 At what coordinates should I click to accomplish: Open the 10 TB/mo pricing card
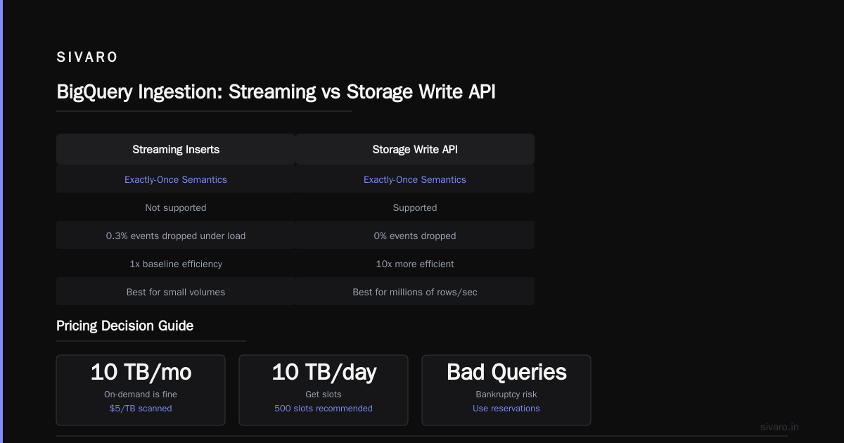click(141, 390)
